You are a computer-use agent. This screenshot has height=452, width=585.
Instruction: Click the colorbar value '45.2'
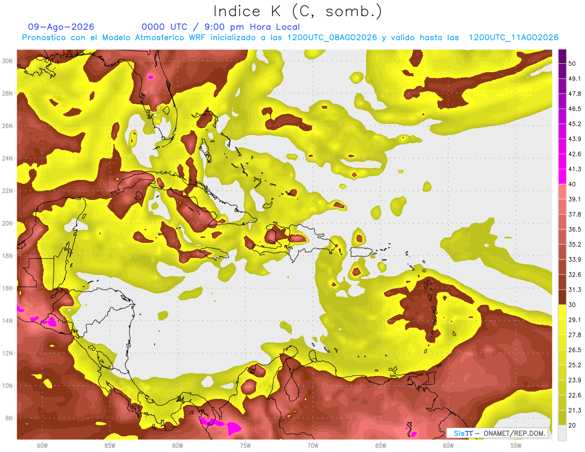point(574,124)
